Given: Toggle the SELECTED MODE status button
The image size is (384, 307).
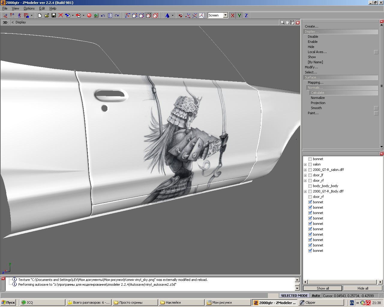Looking at the screenshot, I should 294,296.
